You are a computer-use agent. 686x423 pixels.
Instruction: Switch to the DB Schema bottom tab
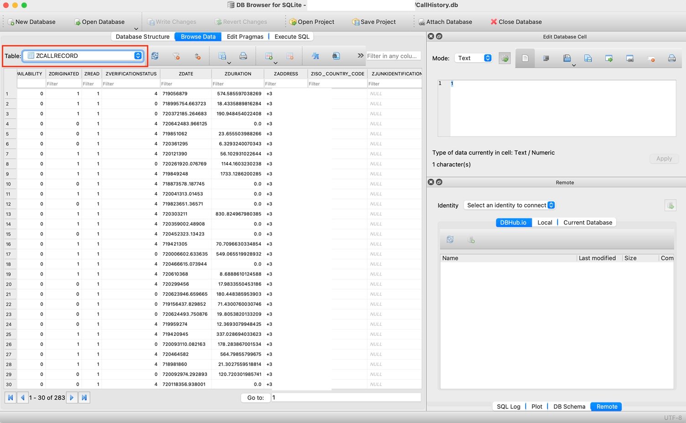click(569, 407)
